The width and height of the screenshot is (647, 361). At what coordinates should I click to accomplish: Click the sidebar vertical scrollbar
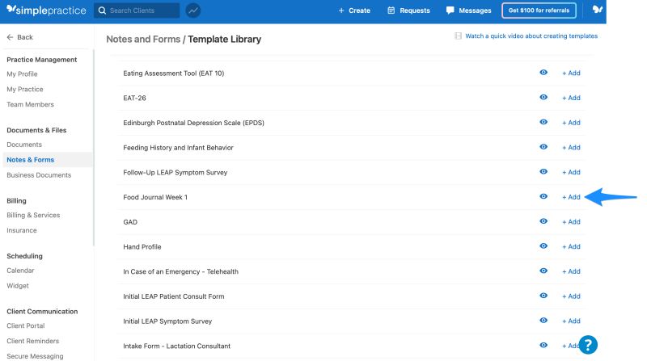94,148
